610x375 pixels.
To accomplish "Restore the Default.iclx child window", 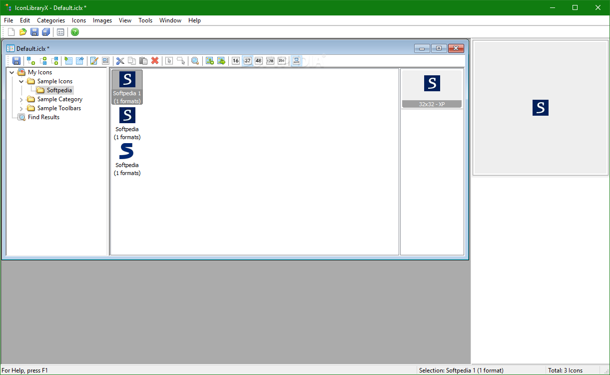I will (439, 48).
